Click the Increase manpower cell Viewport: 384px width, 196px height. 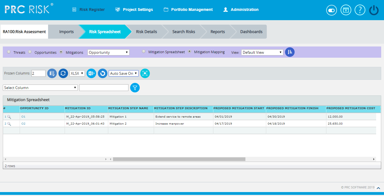[x=183, y=124]
